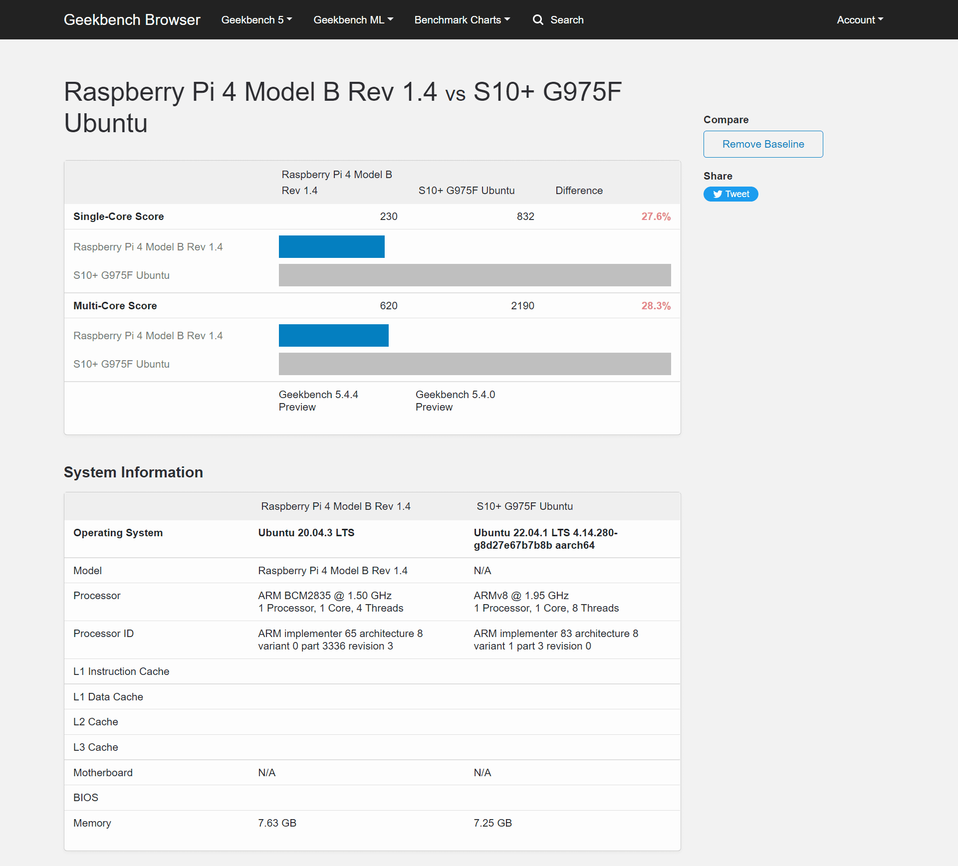Click the System Information heading
The width and height of the screenshot is (958, 866).
tap(133, 472)
